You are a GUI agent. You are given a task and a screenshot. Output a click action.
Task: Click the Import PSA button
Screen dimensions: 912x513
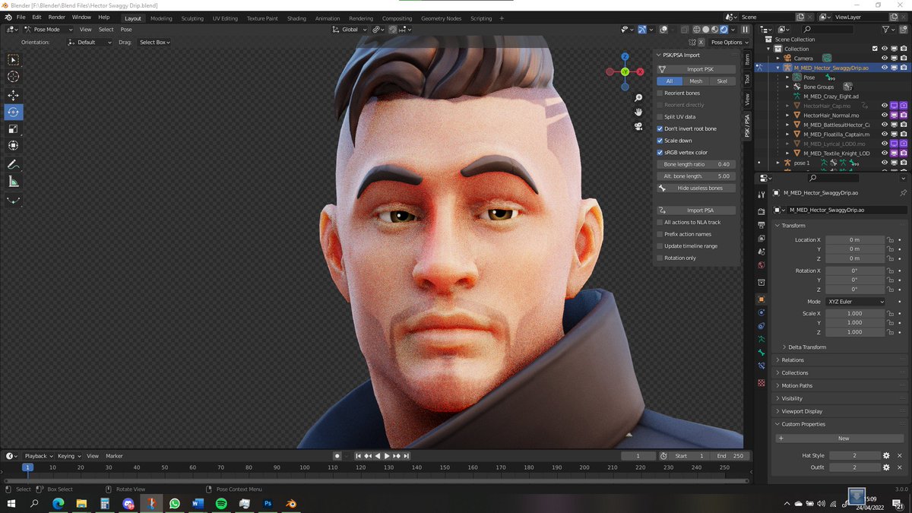click(696, 211)
